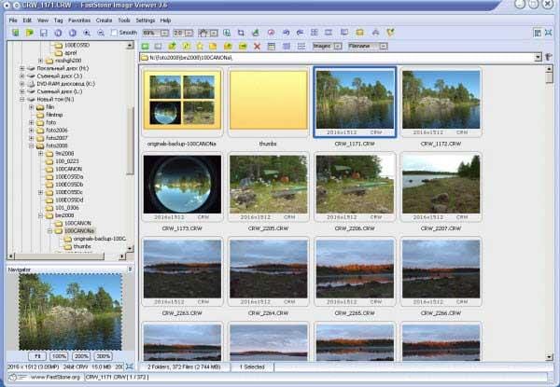Screen dimensions: 560x387
Task: Go to the next image with the right round arrow
Action: pyautogui.click(x=73, y=33)
